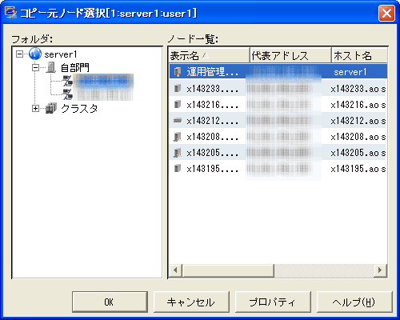This screenshot has height=320, width=400.
Task: Click host name cell x143212.ao
Action: click(358, 121)
